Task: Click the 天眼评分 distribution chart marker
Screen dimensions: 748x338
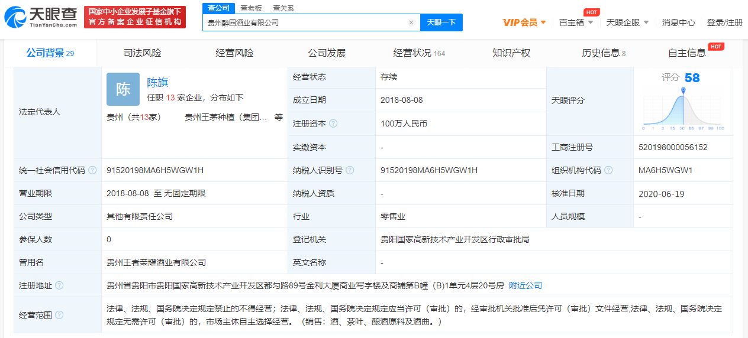Action: [x=683, y=91]
